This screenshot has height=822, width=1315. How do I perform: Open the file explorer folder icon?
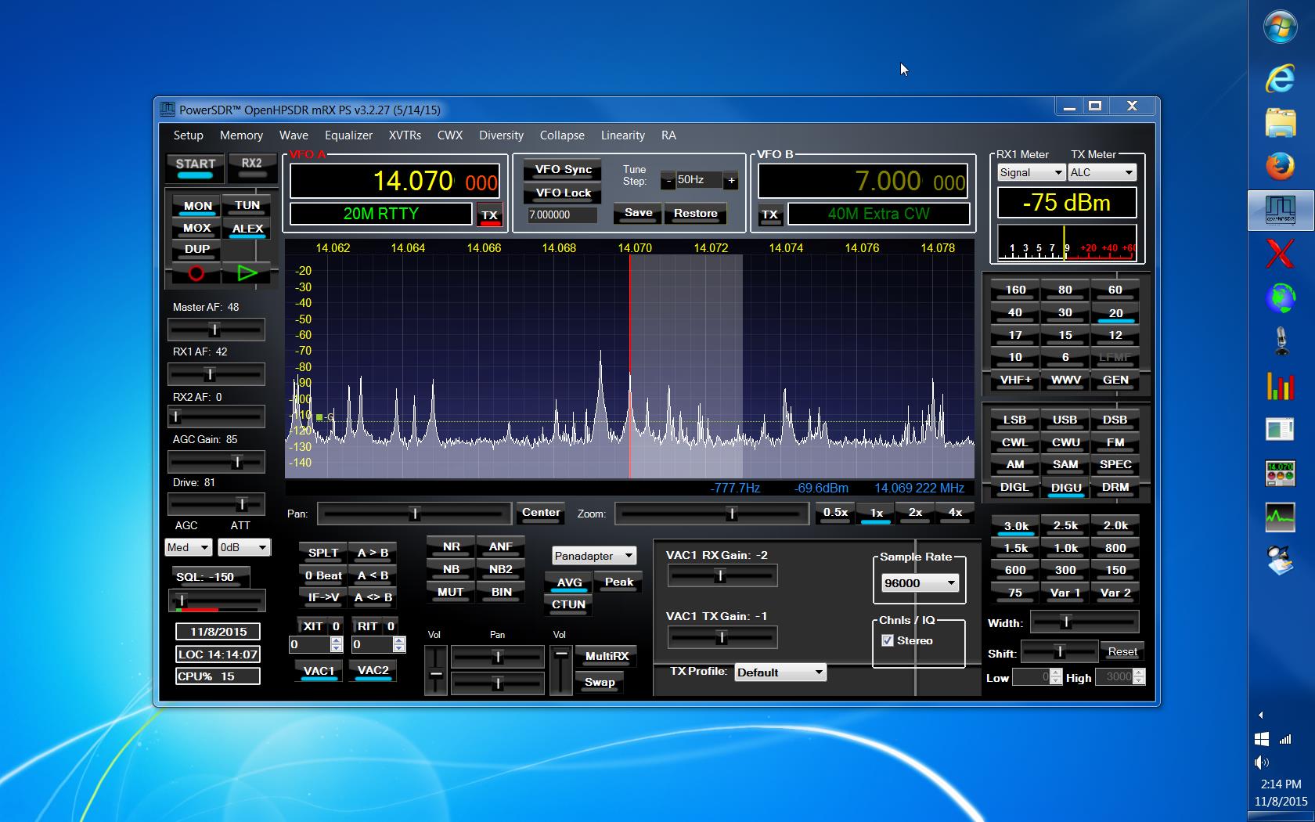[1281, 122]
